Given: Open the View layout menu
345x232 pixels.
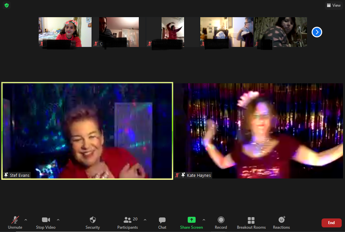Looking at the screenshot, I should (x=334, y=5).
